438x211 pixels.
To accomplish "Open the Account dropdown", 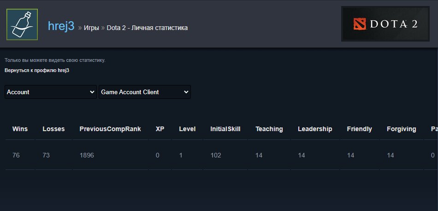I will tap(51, 92).
